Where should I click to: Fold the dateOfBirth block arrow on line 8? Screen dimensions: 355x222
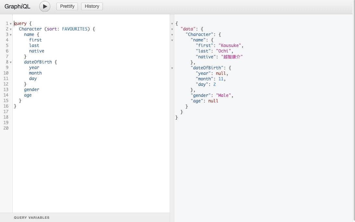tap(11, 63)
